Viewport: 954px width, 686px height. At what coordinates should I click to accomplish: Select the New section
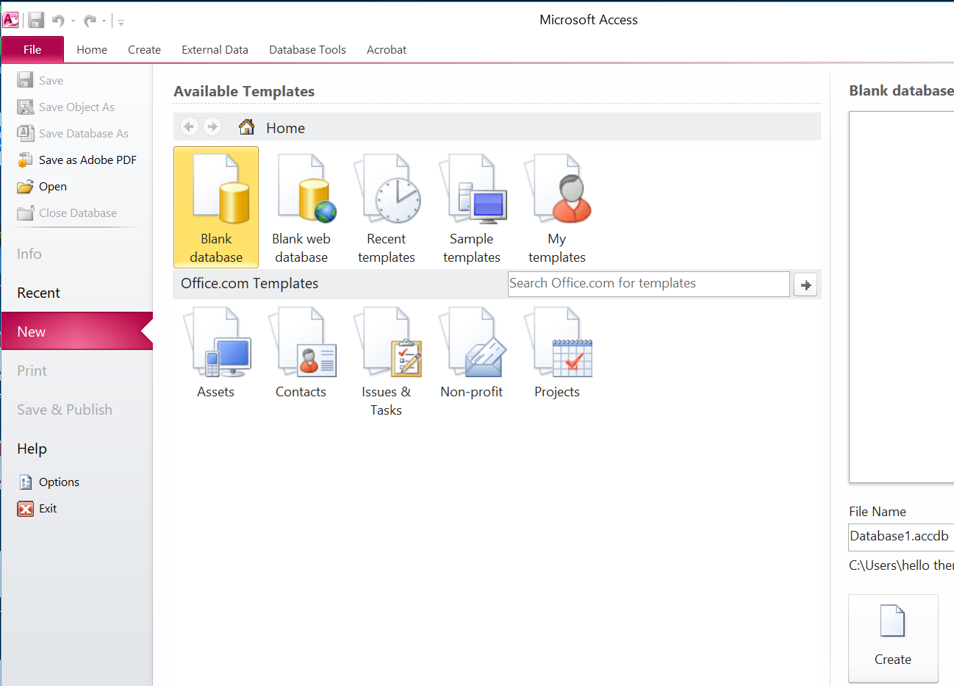pyautogui.click(x=76, y=332)
